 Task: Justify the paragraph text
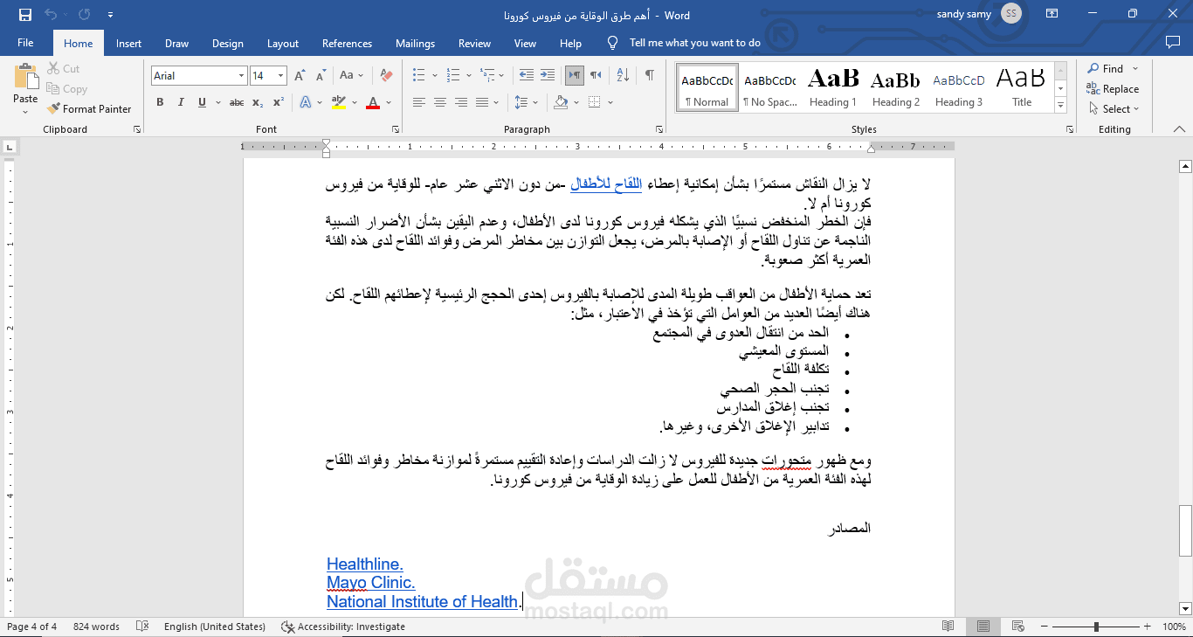482,102
